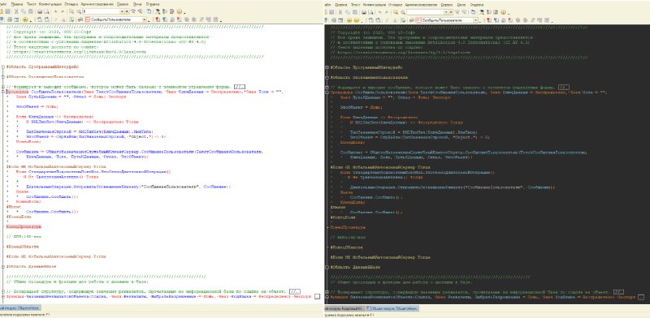Collapse region ПрограммныйИнтерфейс in dark-theme window
Image resolution: width=650 pixels, height=318 pixels.
point(327,67)
